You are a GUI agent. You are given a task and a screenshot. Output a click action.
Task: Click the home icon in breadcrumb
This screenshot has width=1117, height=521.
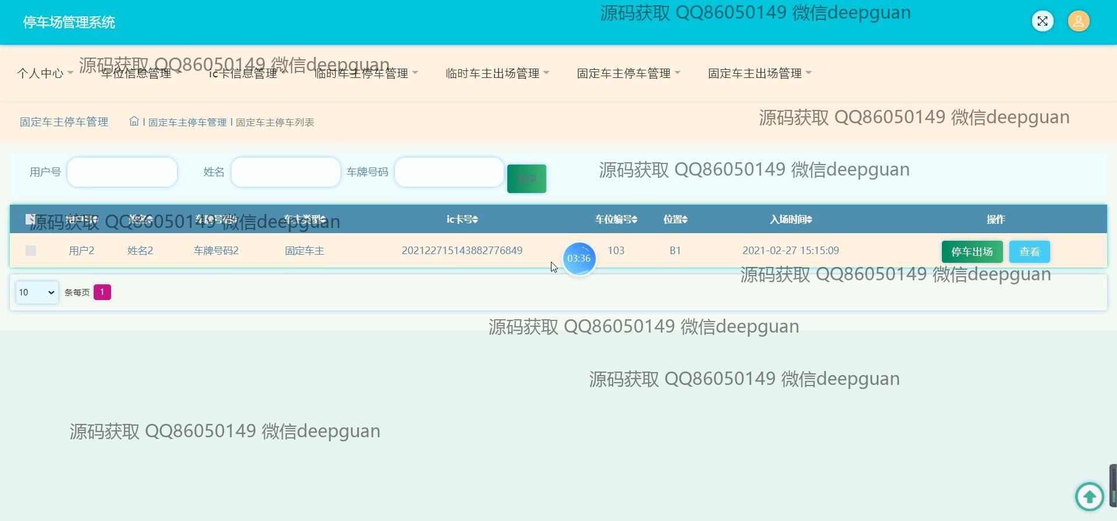134,122
